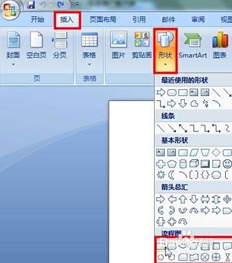The image size is (232, 263).
Task: Choose the regular pentagon in 基本形状
Action: click(172, 164)
